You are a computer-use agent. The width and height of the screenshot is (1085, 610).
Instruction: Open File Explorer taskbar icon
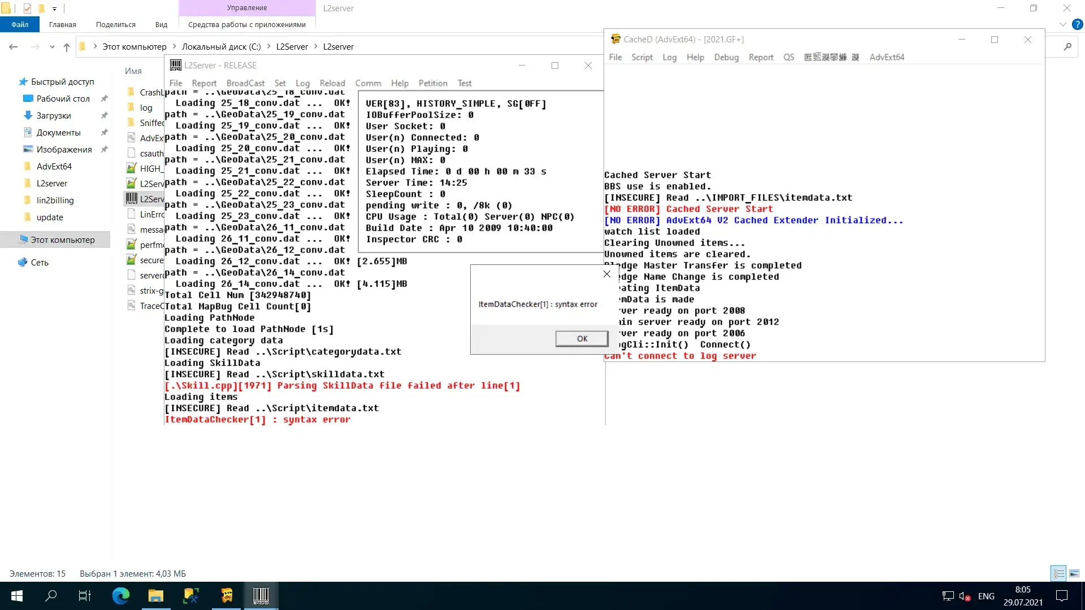[155, 596]
